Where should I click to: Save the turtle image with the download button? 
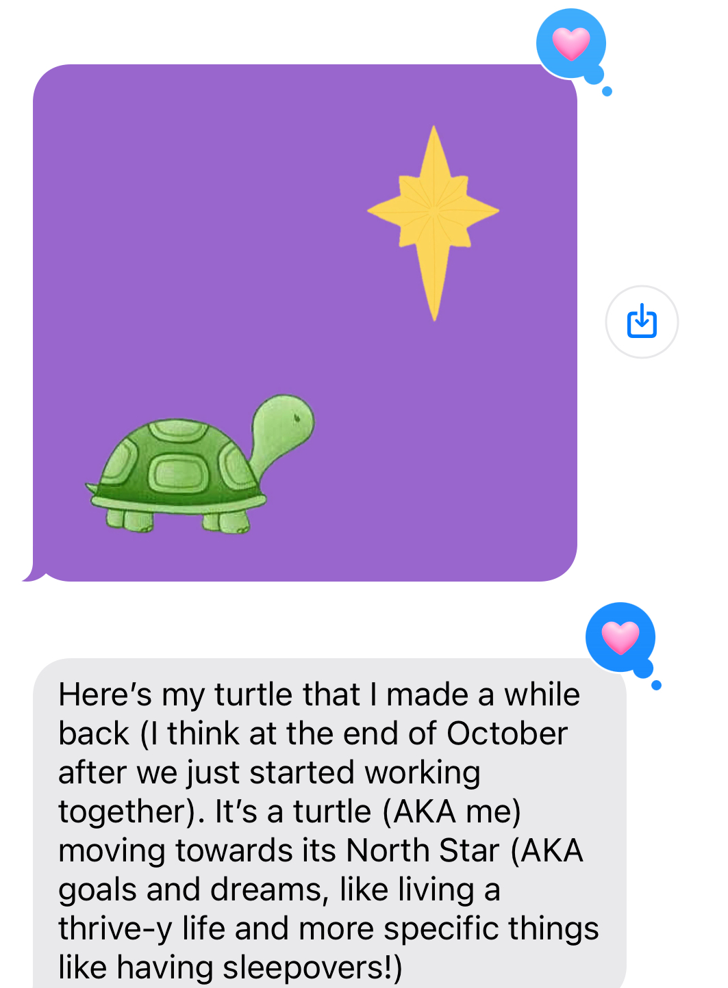(642, 322)
